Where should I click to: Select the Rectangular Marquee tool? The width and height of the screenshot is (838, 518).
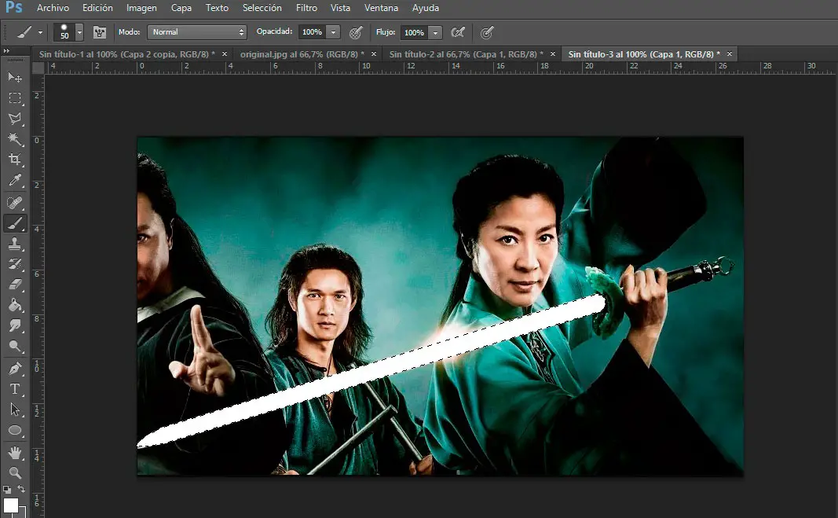[15, 98]
